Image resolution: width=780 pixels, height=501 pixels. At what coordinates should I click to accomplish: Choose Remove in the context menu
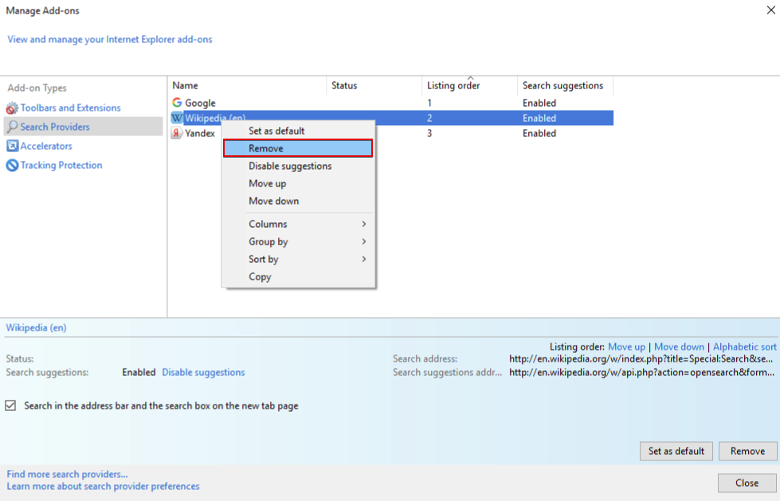(298, 148)
